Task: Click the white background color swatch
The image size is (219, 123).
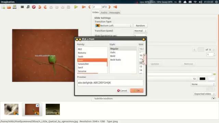Action: coord(211,79)
